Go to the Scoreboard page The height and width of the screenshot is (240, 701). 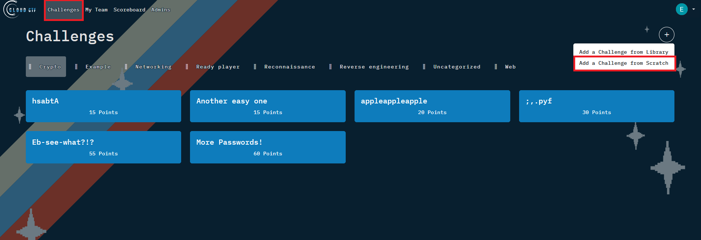tap(129, 10)
